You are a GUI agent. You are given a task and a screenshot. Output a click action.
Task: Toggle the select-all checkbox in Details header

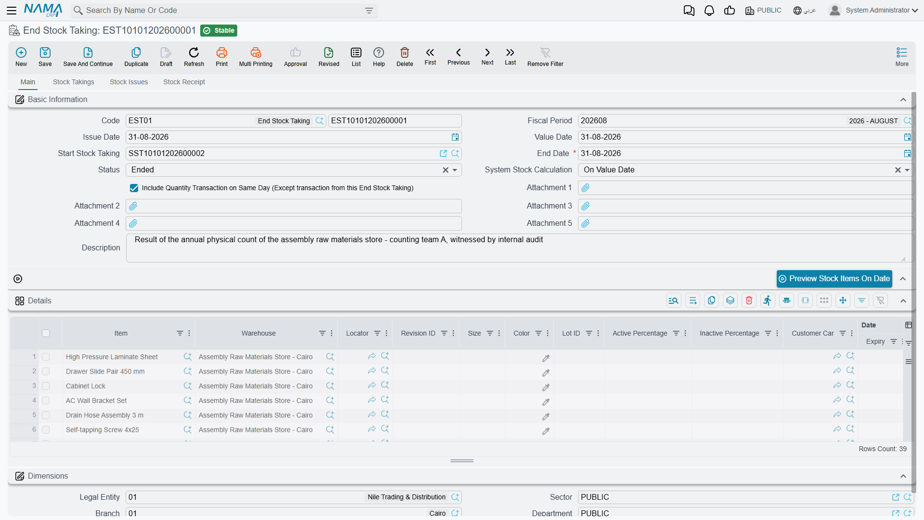tap(46, 333)
